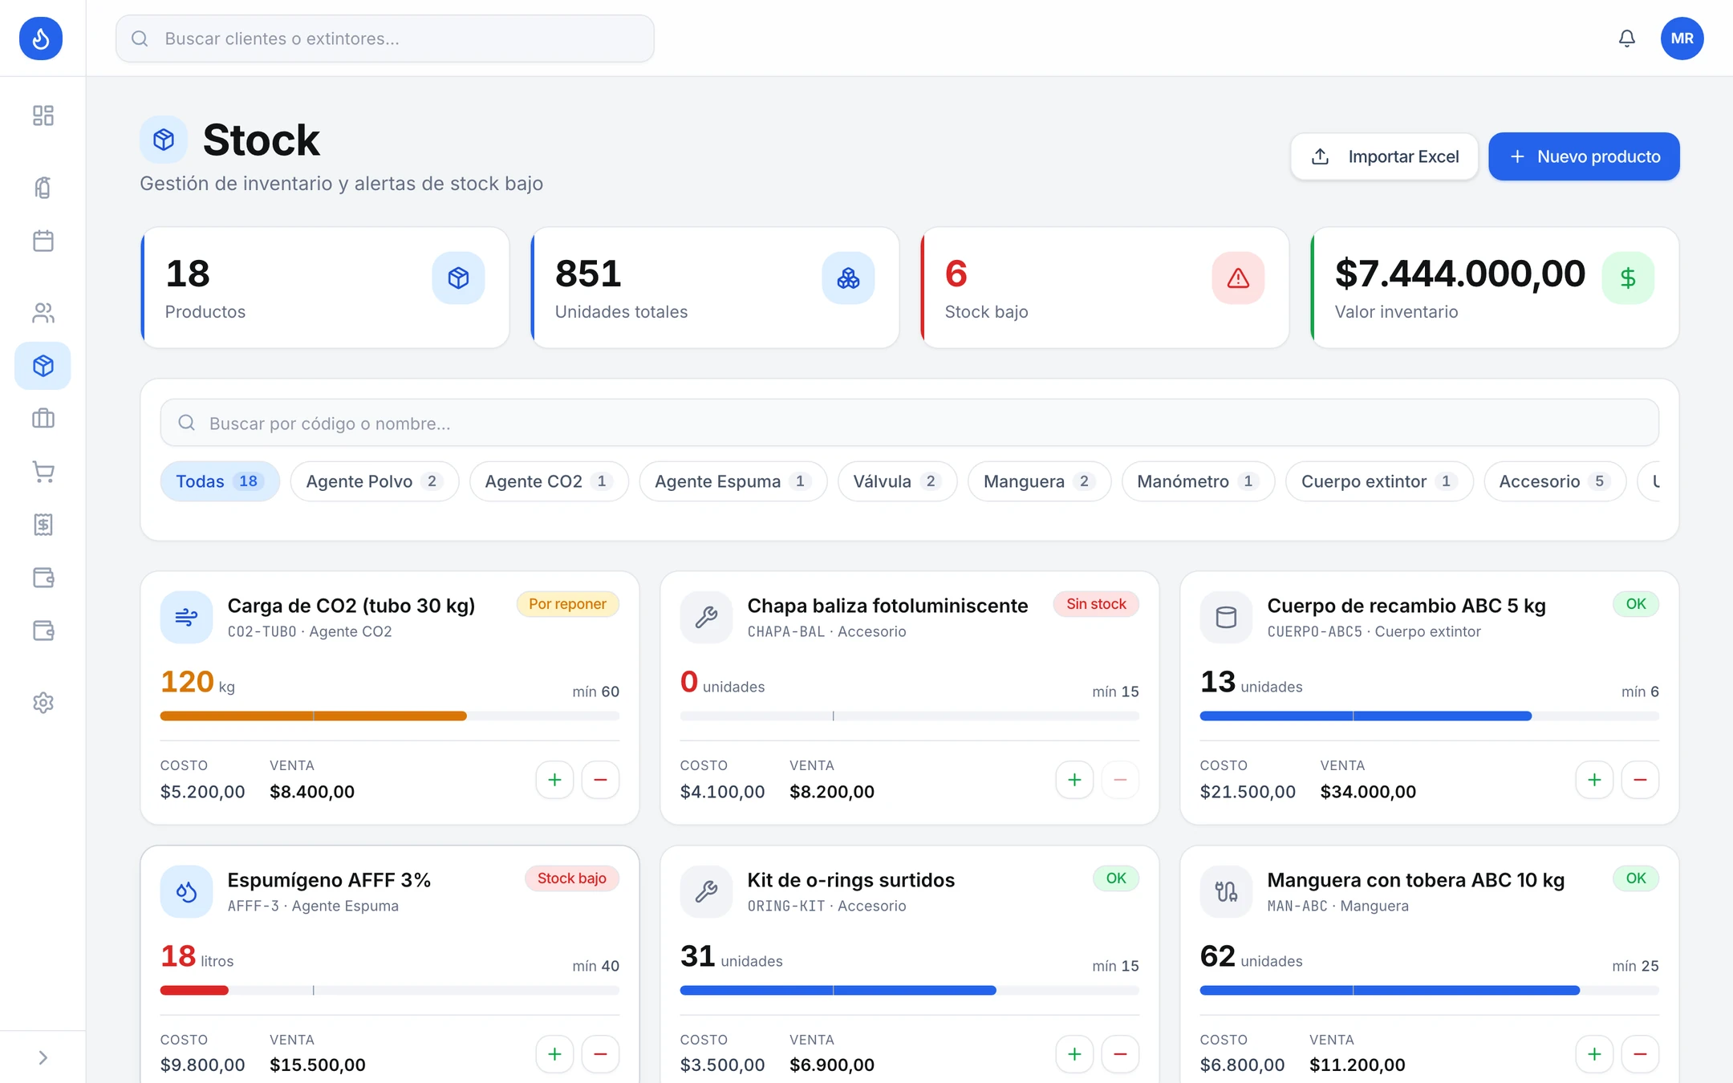The image size is (1733, 1083).
Task: Expand the sidebar with the chevron
Action: pyautogui.click(x=43, y=1057)
